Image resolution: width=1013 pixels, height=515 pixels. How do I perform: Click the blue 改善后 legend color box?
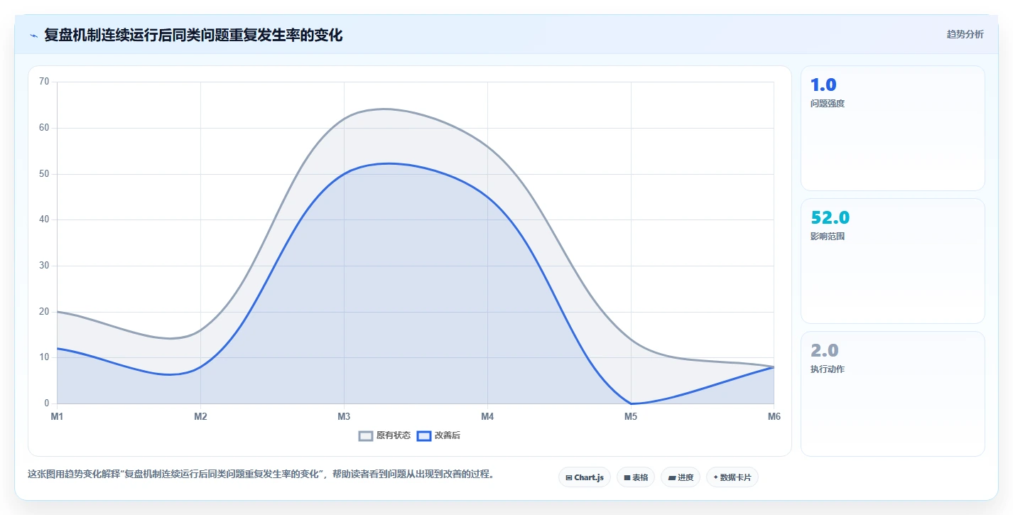(x=423, y=435)
